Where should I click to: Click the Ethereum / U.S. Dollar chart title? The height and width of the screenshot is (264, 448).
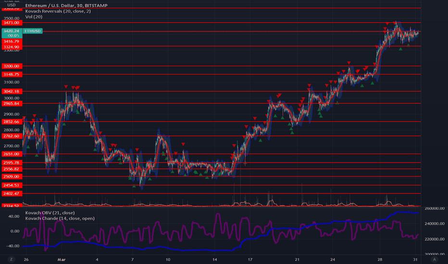click(x=66, y=5)
